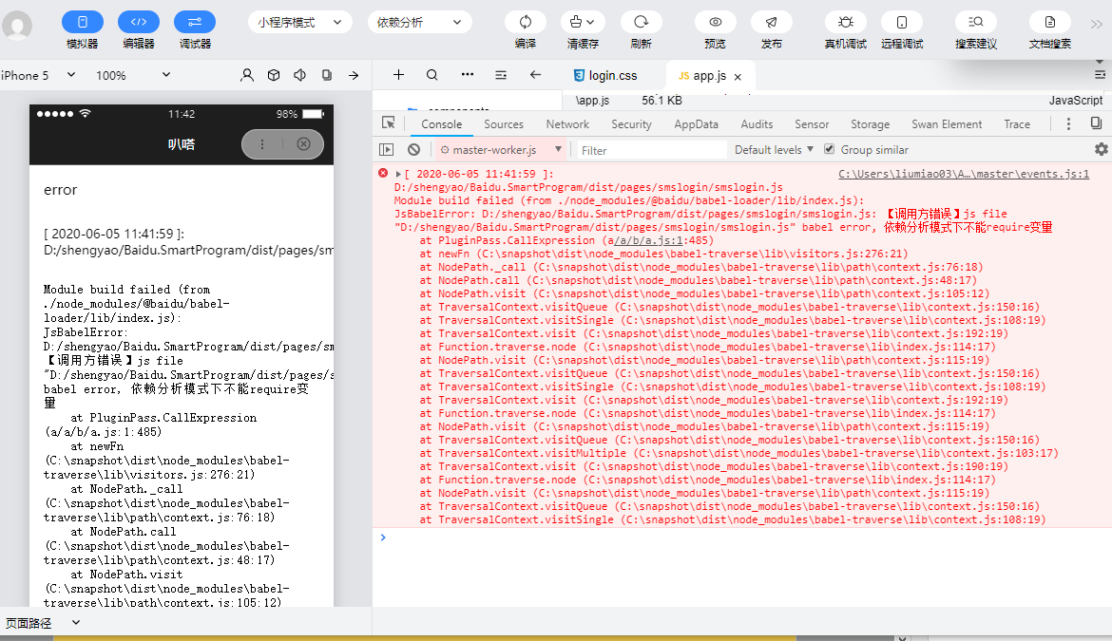Click the console input prompt line
The image size is (1112, 641).
point(741,537)
